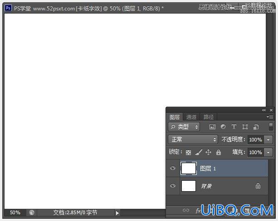Click the lock icon on 背景 layer
278x221 pixels.
pyautogui.click(x=258, y=186)
